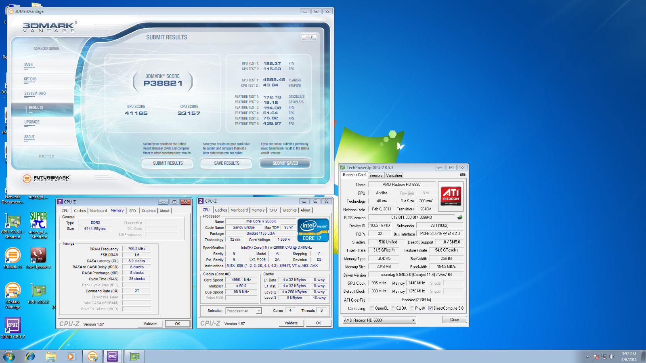Click the GPU-Z Name field AMD Radeon HD 6990
This screenshot has width=646, height=363.
pyautogui.click(x=401, y=185)
